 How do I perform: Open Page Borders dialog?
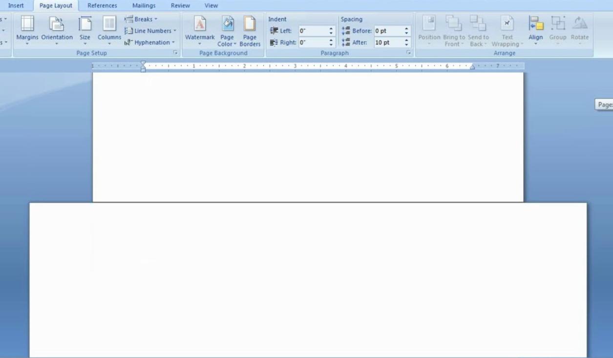[250, 30]
